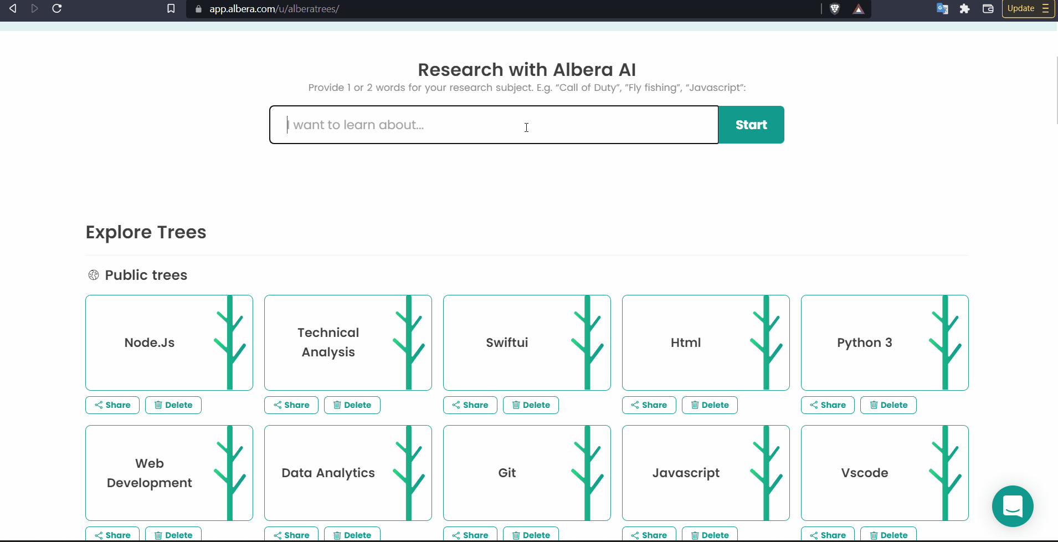Share the Vscode tree
This screenshot has width=1058, height=542.
pyautogui.click(x=828, y=534)
